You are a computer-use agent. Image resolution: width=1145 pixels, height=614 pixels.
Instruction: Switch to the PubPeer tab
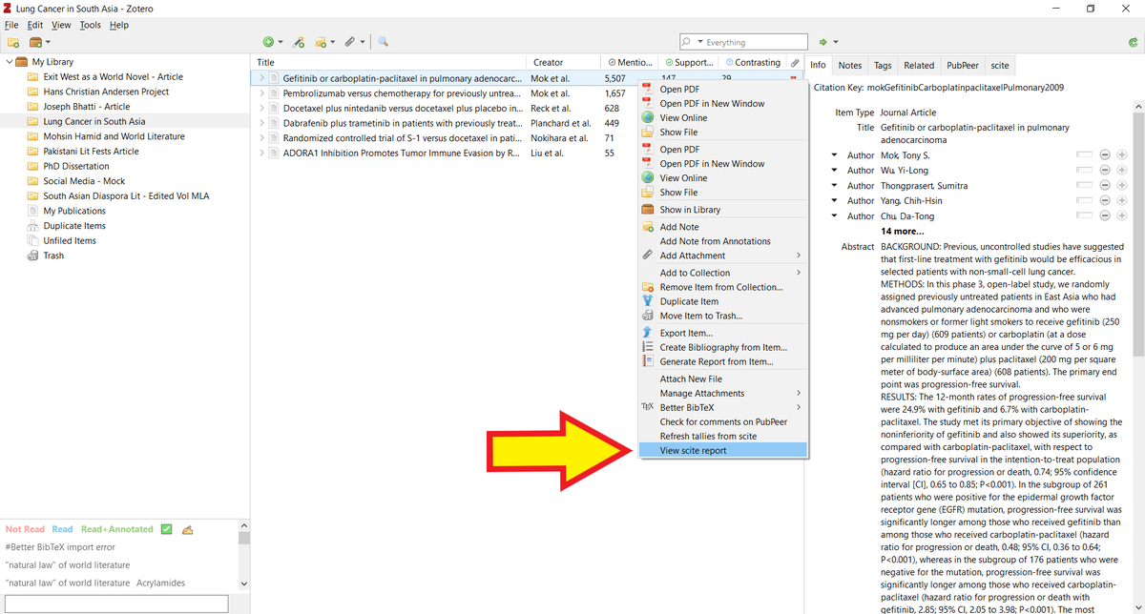(963, 65)
